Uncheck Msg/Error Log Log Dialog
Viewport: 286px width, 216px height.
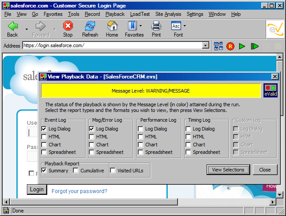pyautogui.click(x=91, y=129)
